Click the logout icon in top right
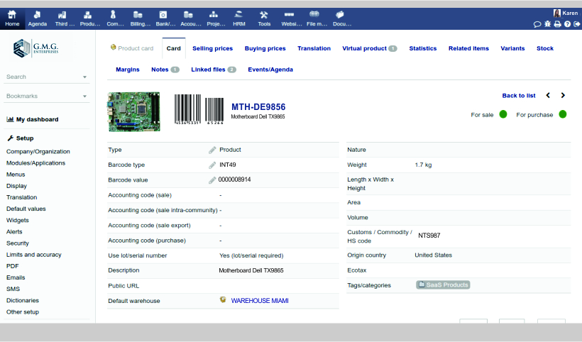Viewport: 582px width, 342px height. tap(577, 24)
